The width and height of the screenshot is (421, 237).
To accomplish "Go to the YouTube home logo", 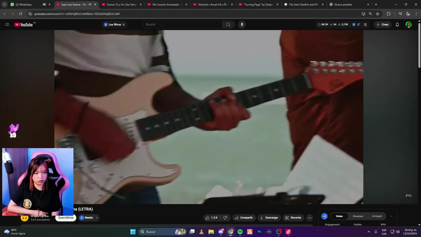I will (x=24, y=25).
